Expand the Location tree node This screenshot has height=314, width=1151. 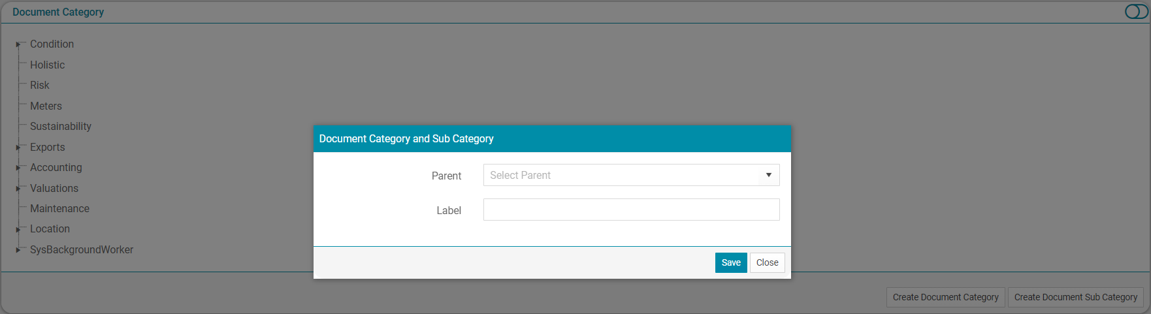click(18, 229)
